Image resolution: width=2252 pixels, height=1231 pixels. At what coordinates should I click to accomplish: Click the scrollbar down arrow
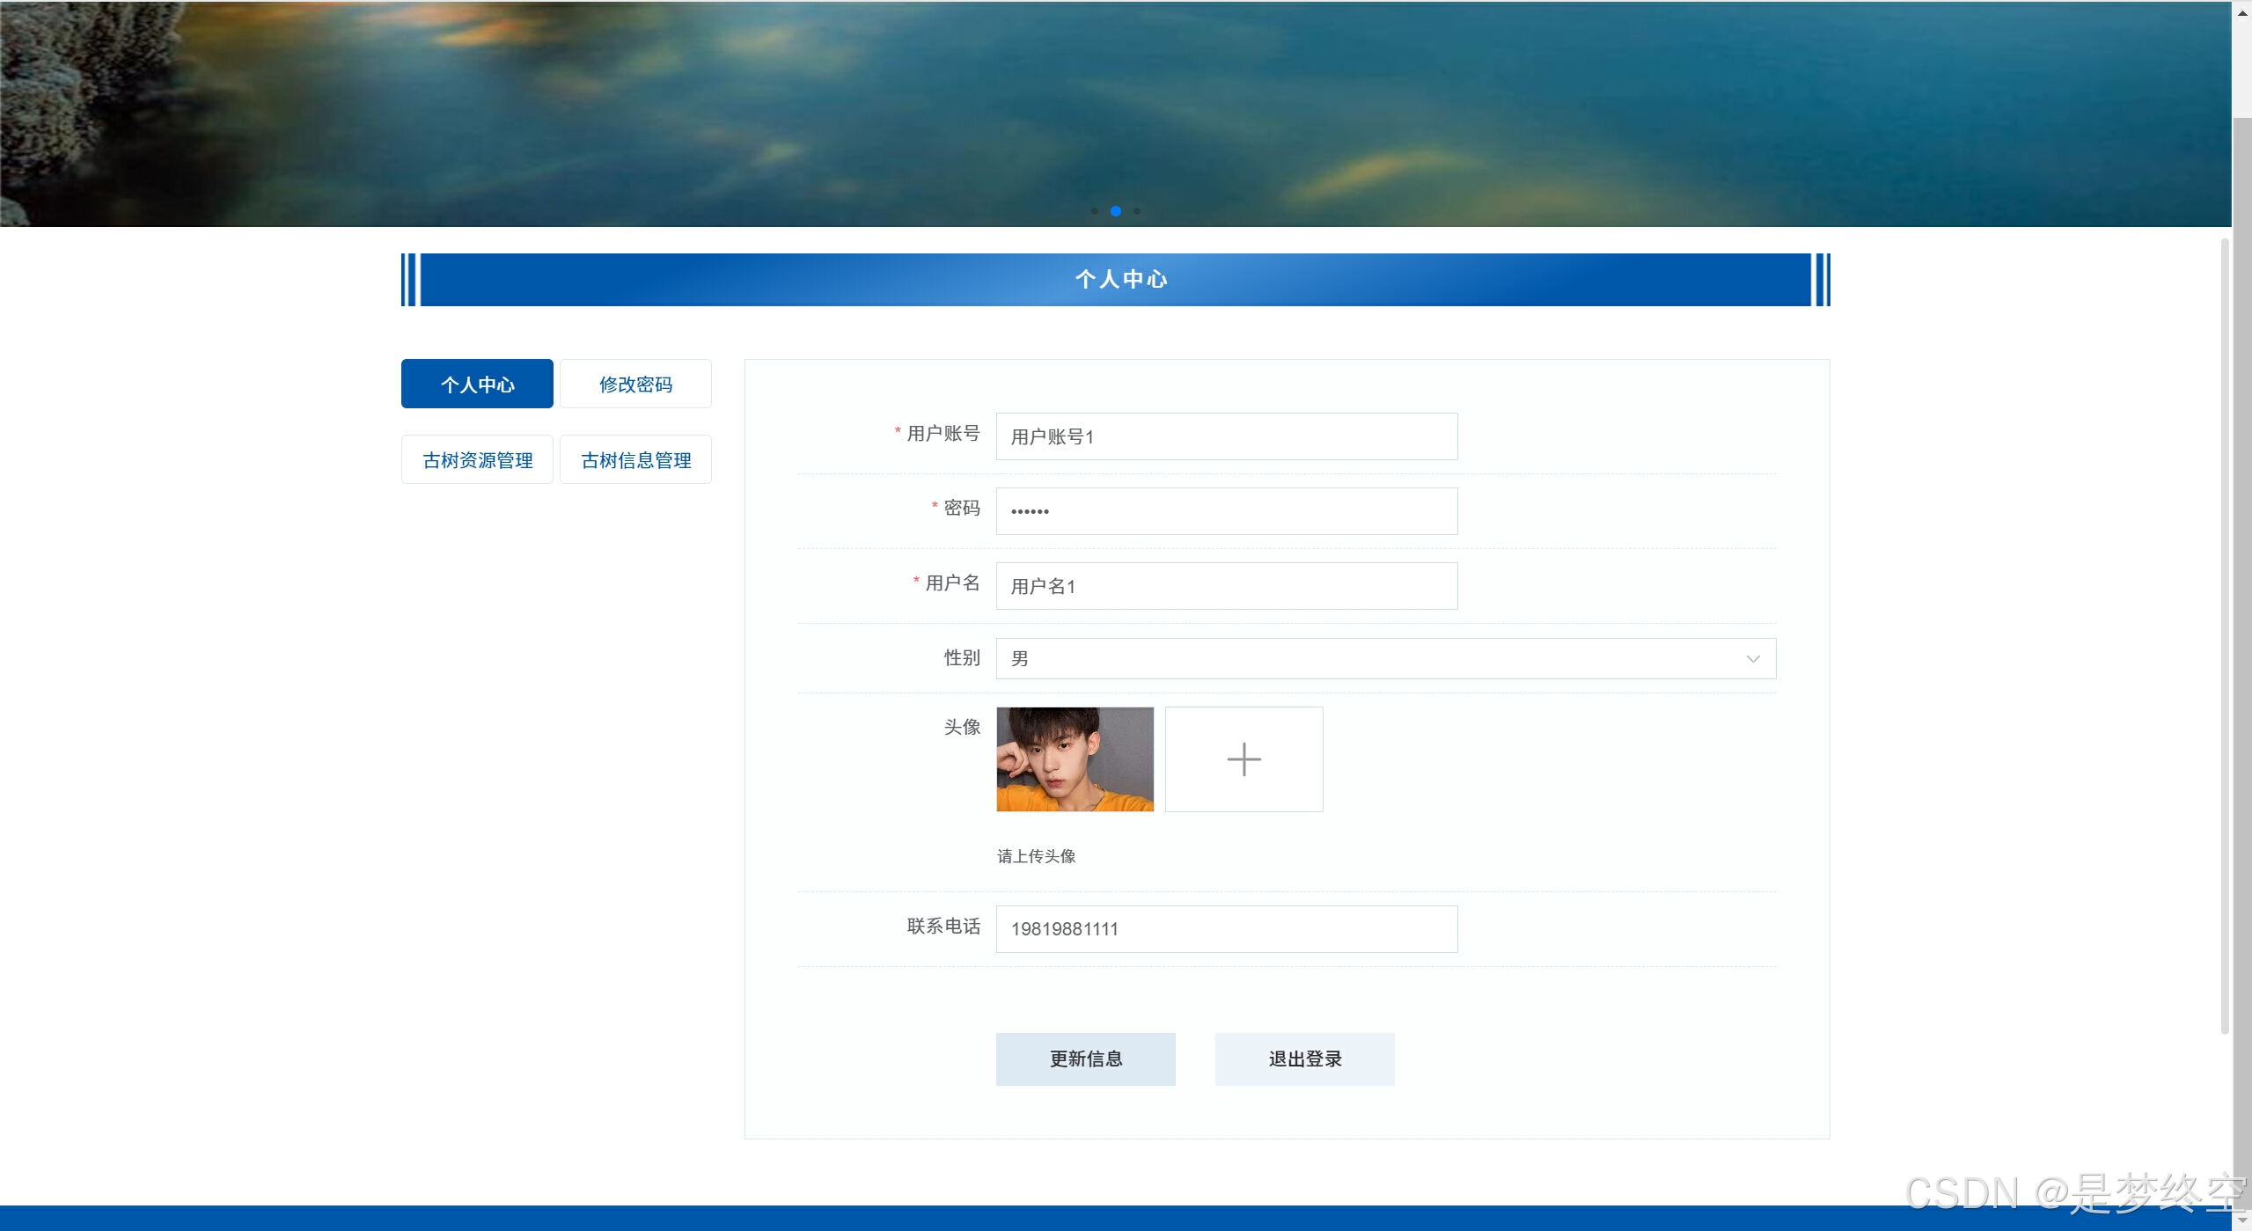coord(2242,1220)
